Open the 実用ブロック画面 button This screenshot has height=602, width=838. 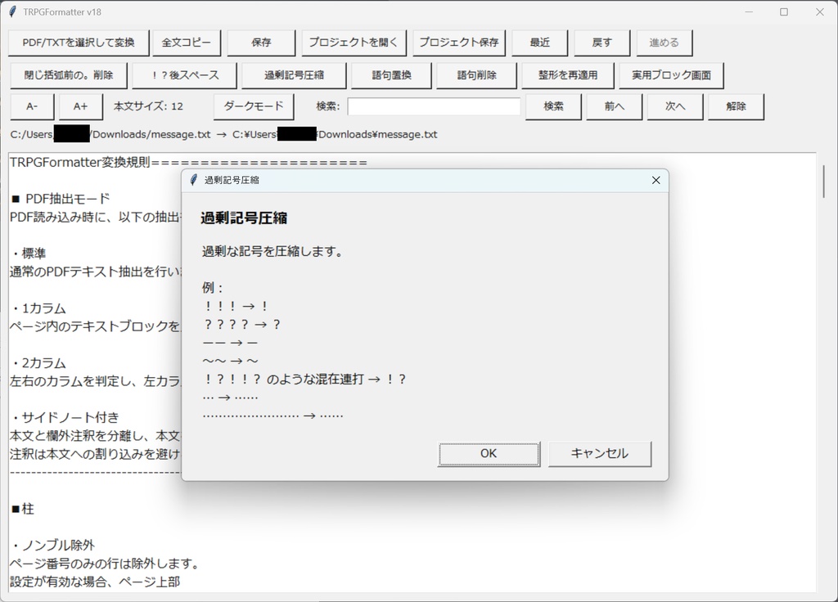pos(671,75)
